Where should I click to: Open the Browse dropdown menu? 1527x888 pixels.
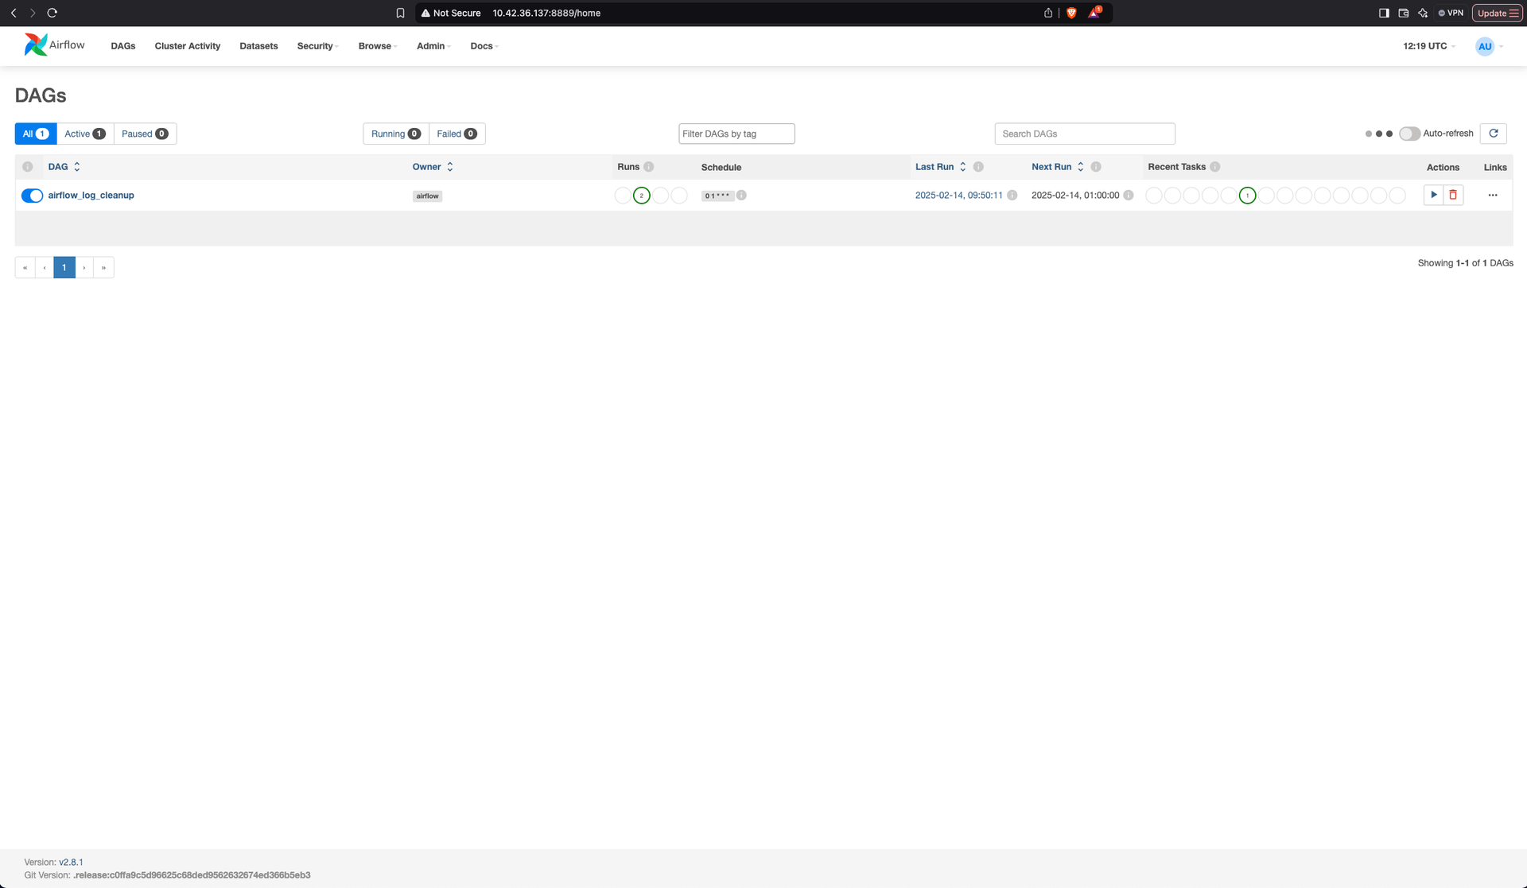[378, 46]
